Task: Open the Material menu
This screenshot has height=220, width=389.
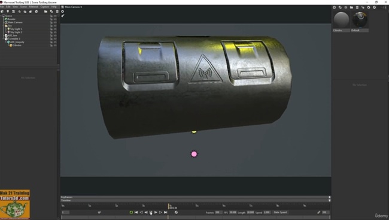Action: pos(34,7)
